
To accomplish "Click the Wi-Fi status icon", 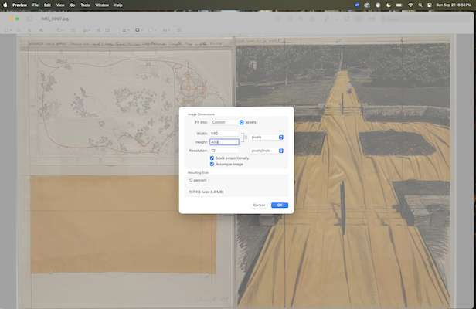I will (410, 5).
